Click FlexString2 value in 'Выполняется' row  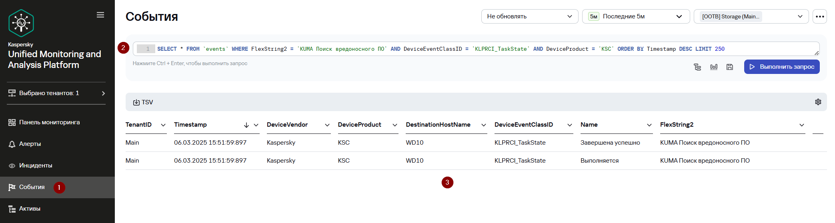click(705, 161)
